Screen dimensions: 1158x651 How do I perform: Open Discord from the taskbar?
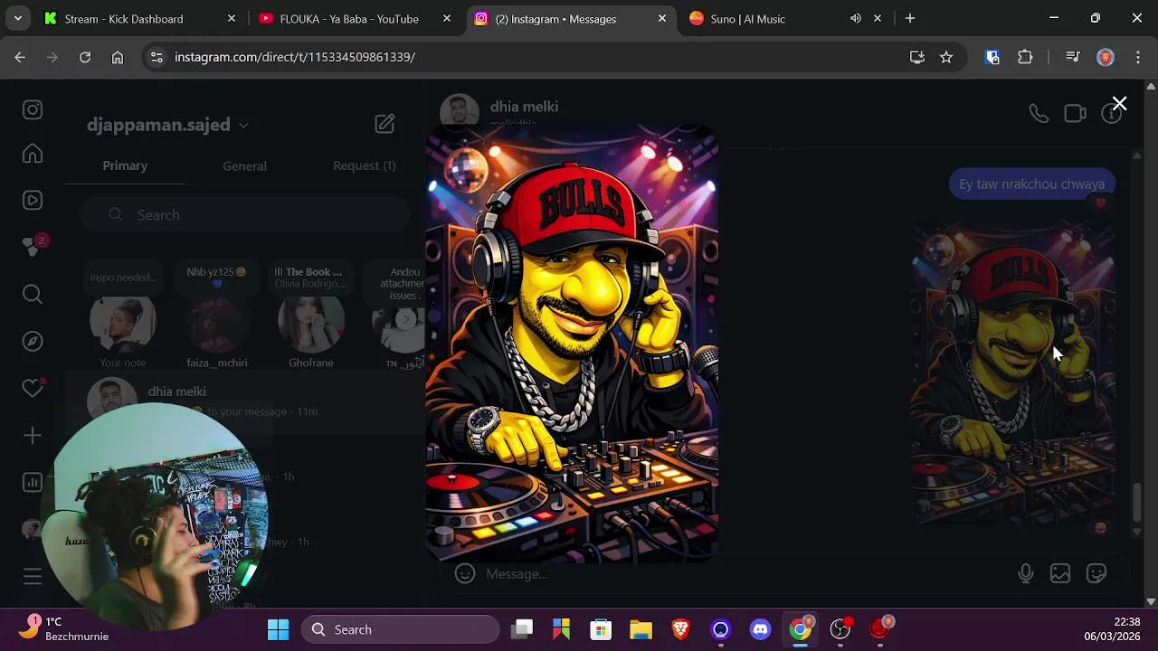coord(761,629)
